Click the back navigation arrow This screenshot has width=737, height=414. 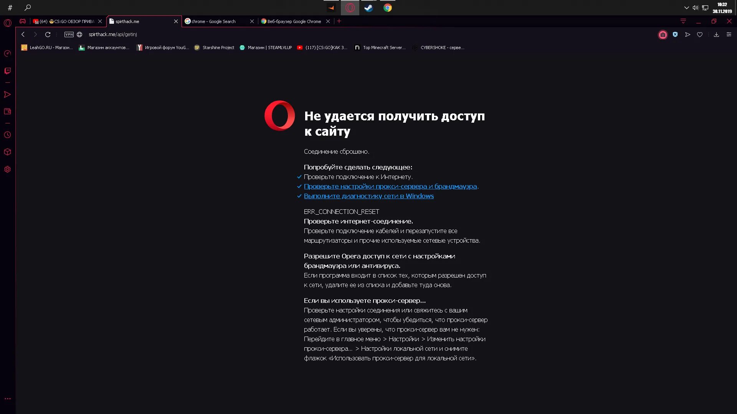pyautogui.click(x=23, y=34)
